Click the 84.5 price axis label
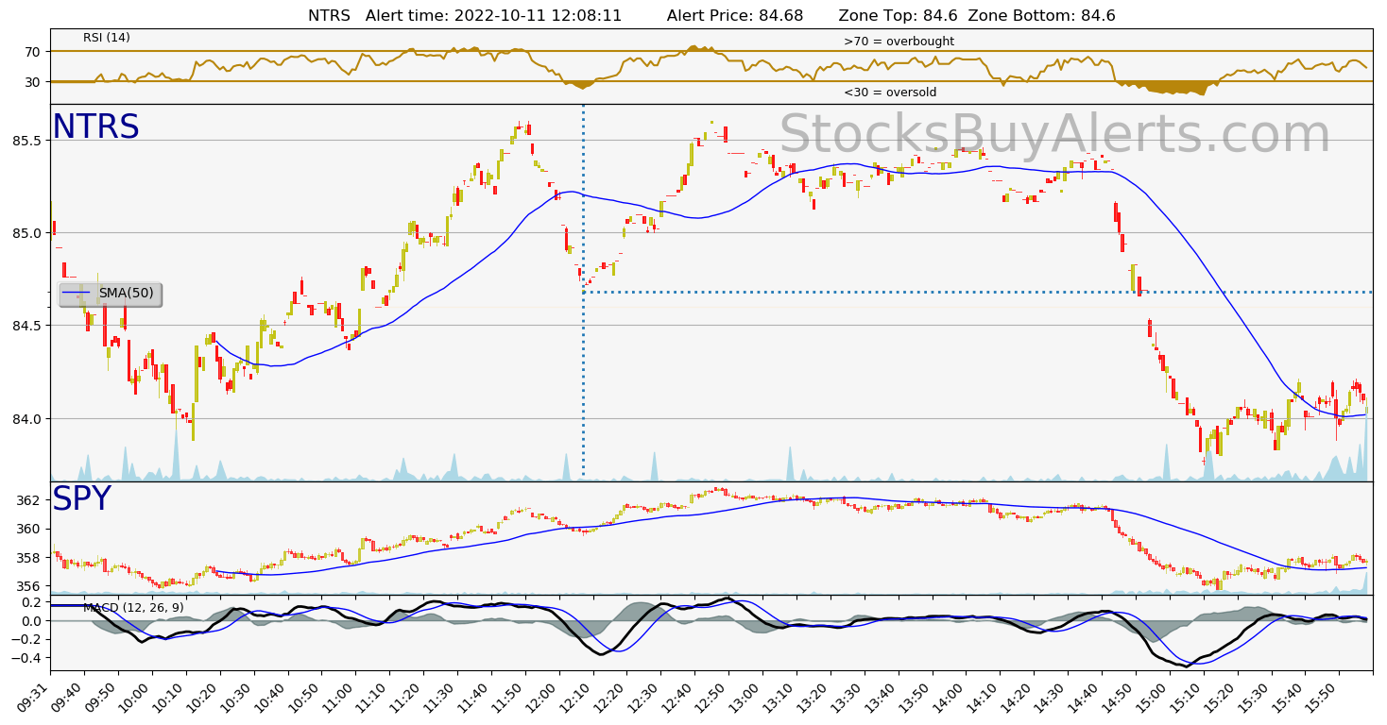This screenshot has width=1387, height=725. click(x=28, y=326)
